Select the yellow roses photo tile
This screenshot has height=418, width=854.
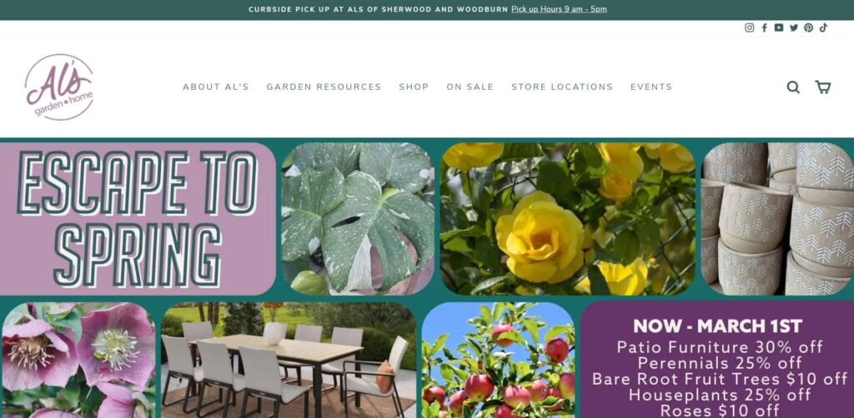coord(567,219)
